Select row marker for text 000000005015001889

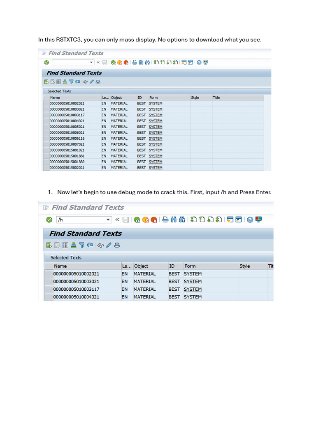pos(46,162)
